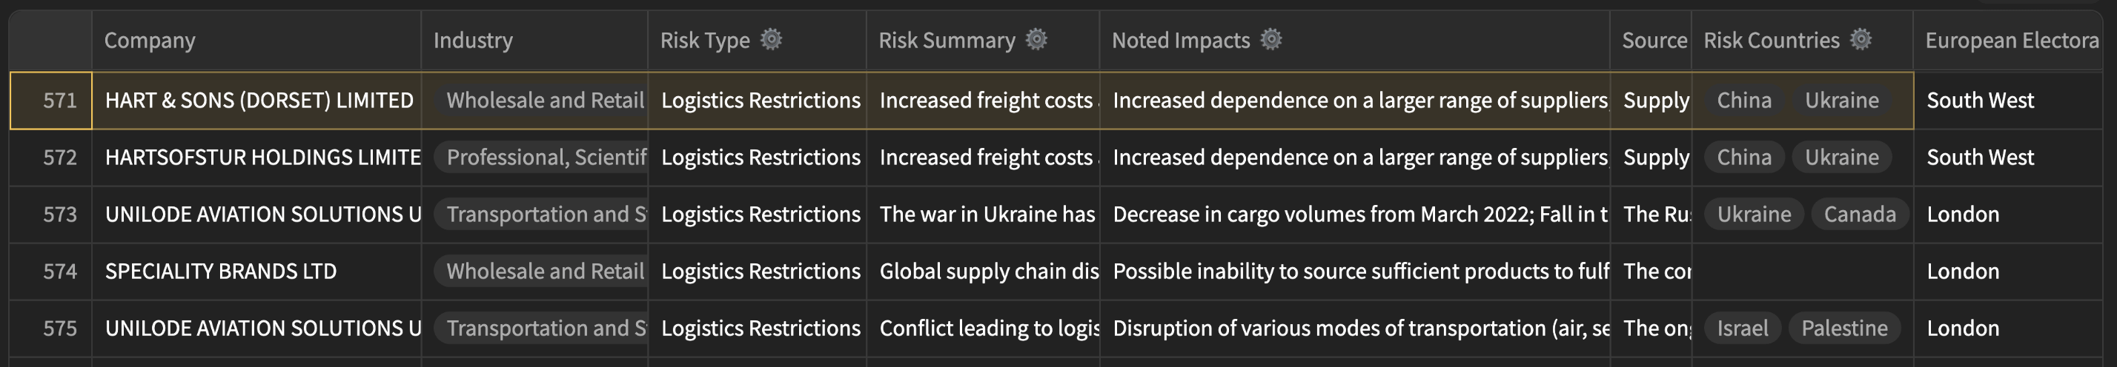Click the Company column header
Viewport: 2117px width, 367px height.
256,40
